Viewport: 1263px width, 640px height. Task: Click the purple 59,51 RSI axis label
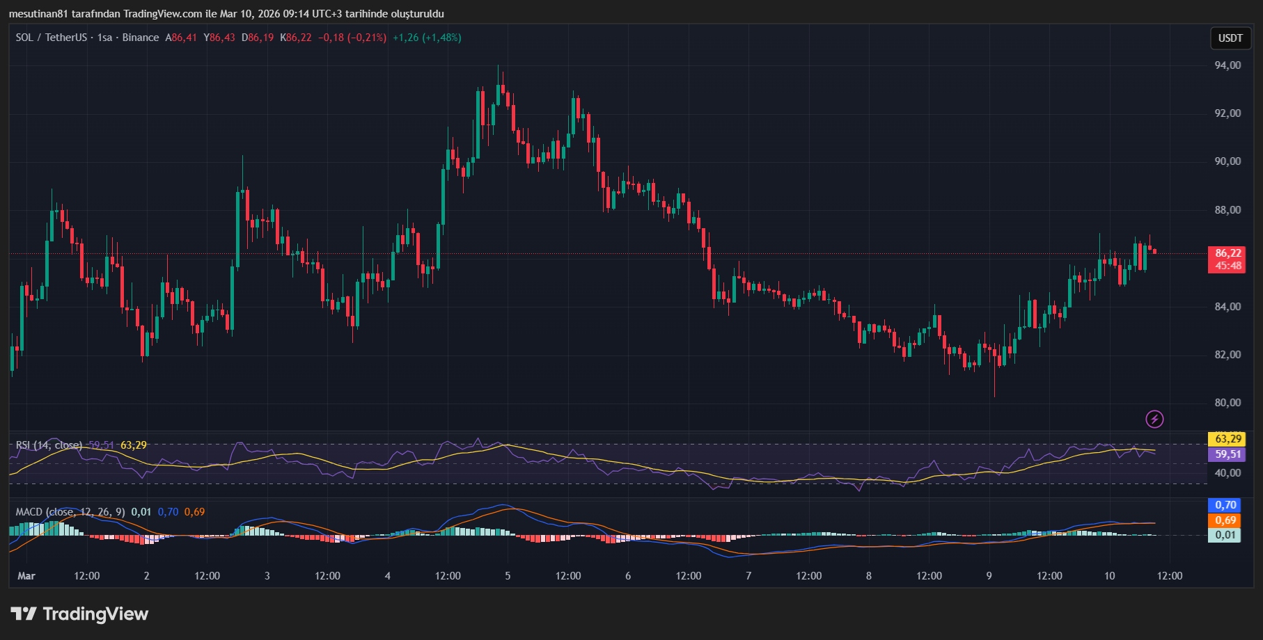tap(1227, 454)
